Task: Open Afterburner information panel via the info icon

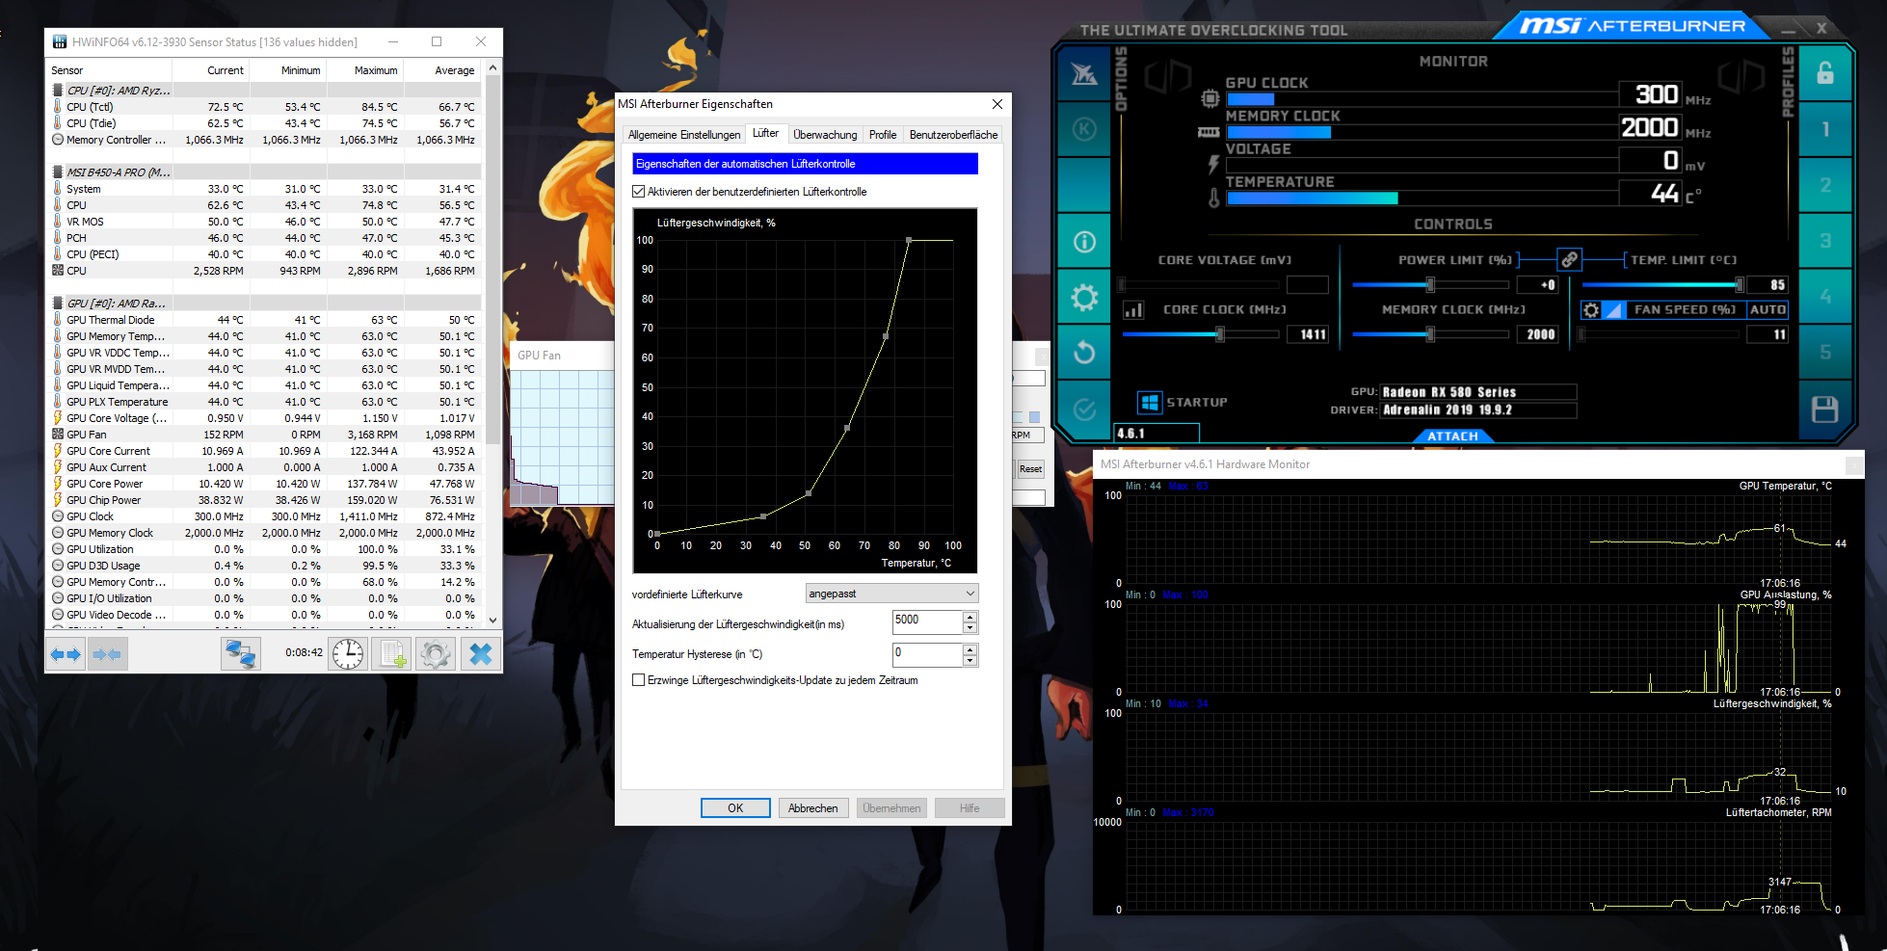Action: (1084, 241)
